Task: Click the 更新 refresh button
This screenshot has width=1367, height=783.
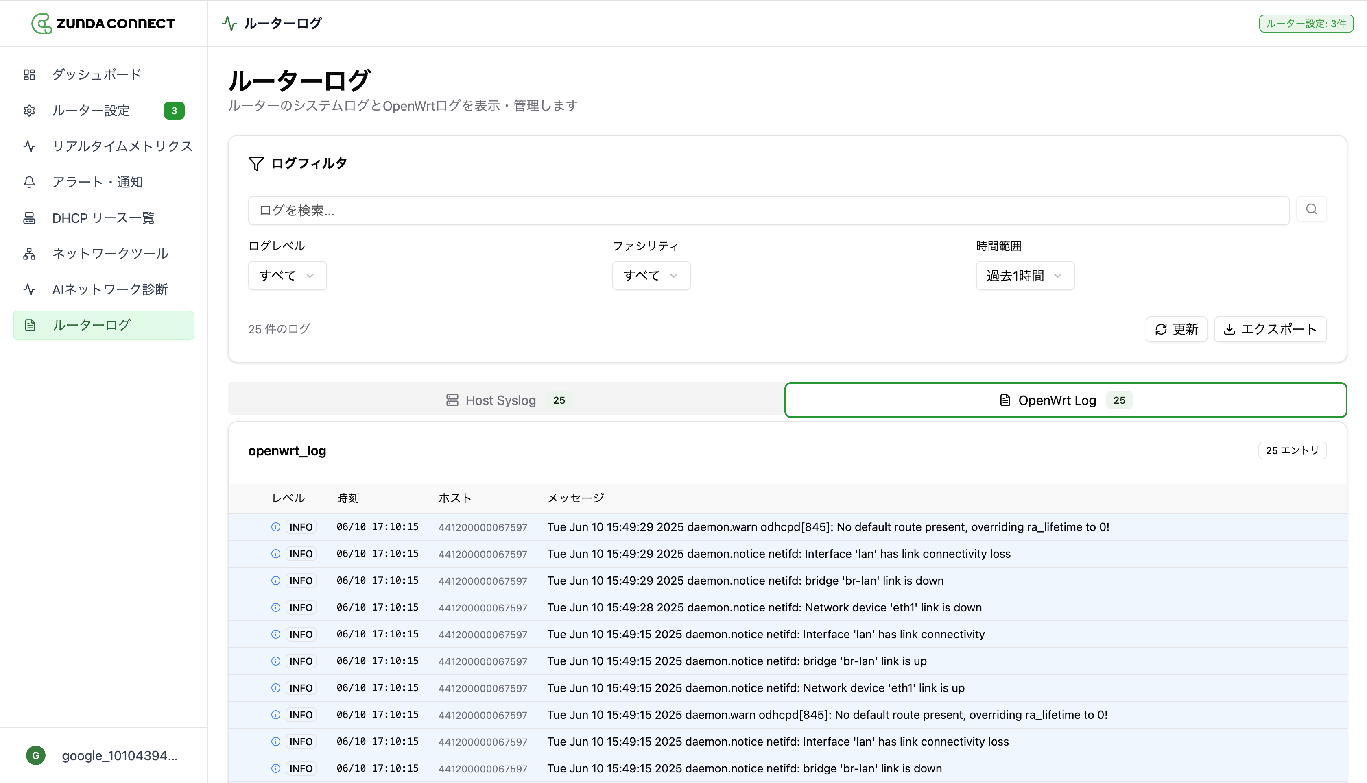Action: [x=1176, y=329]
